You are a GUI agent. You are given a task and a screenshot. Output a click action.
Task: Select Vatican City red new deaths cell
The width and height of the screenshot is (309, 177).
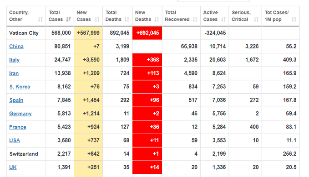[147, 33]
